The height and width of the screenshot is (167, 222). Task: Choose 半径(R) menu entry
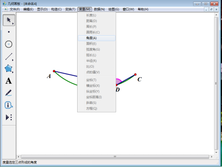(97, 61)
